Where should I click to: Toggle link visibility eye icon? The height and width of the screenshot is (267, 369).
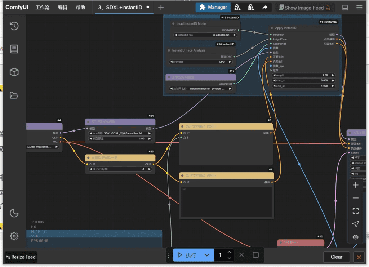coord(355,237)
